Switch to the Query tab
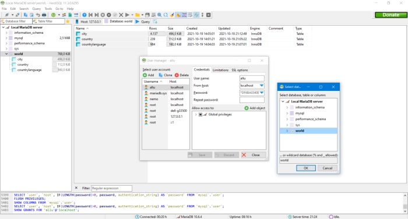 [143, 22]
